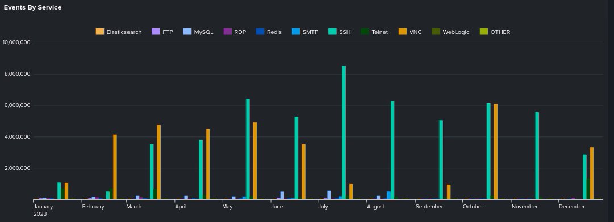Image resolution: width=614 pixels, height=222 pixels.
Task: Click the Telnet legend color swatch
Action: [365, 32]
